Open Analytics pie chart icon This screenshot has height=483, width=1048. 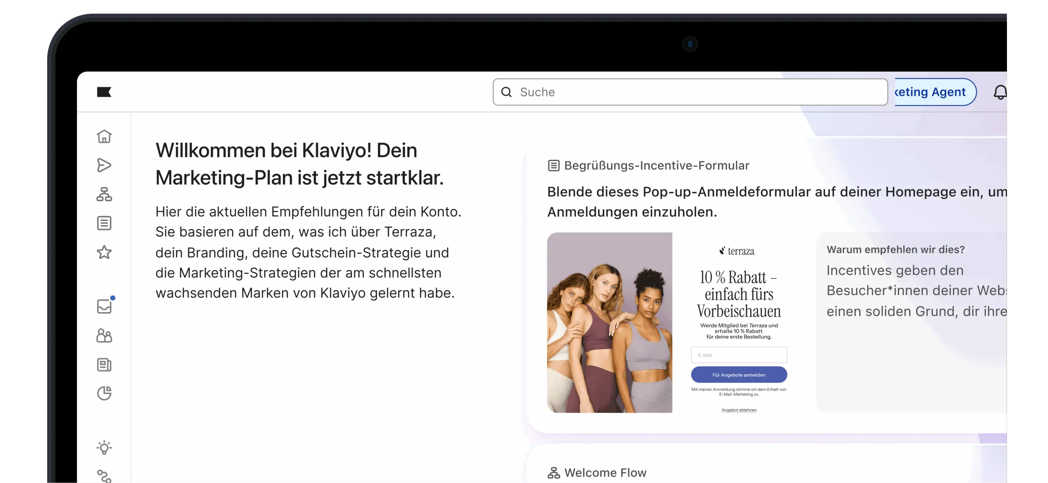104,393
